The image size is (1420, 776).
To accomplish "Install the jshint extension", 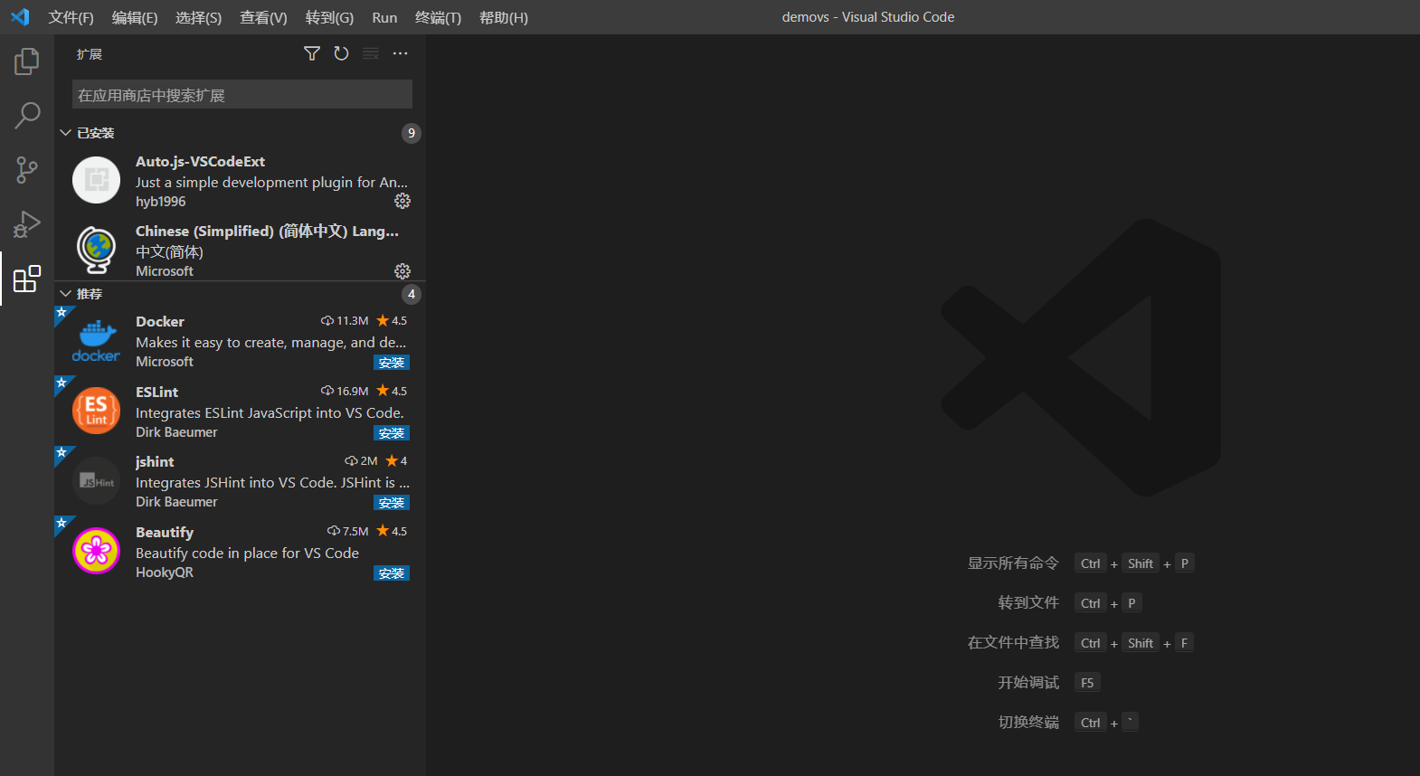I will pos(392,503).
